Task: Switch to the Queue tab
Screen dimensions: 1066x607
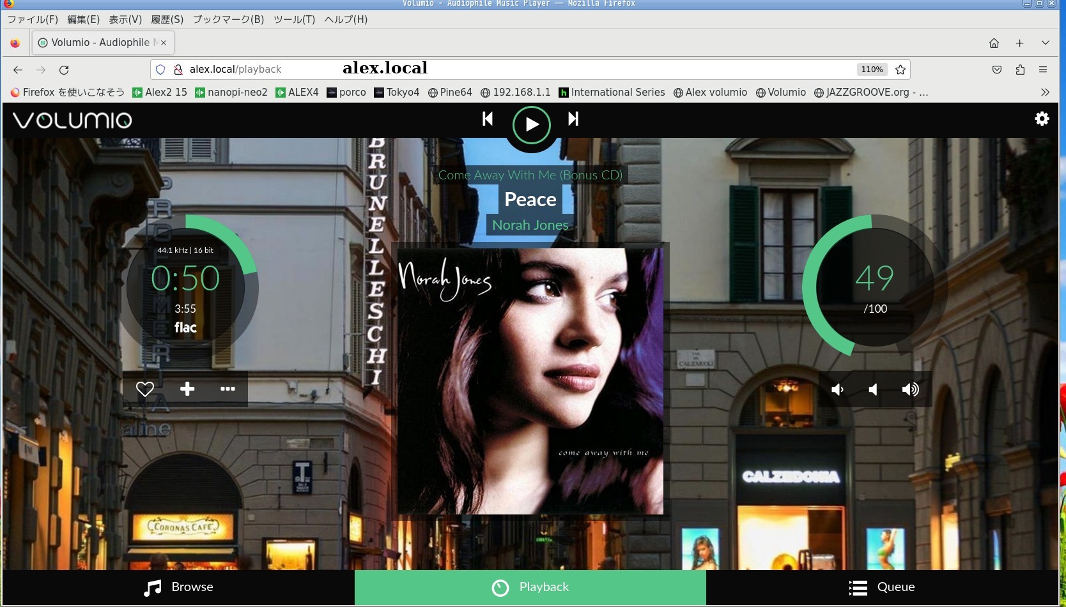Action: pos(882,587)
